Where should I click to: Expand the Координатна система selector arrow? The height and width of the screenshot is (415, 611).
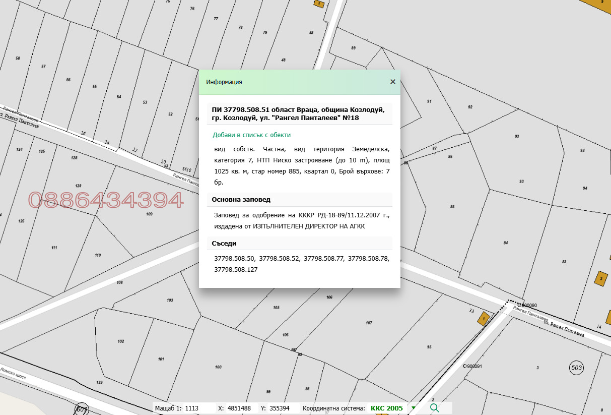(x=414, y=408)
